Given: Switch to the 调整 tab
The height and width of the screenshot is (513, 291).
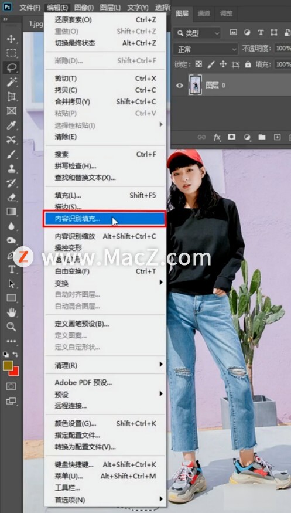Looking at the screenshot, I should click(x=226, y=13).
